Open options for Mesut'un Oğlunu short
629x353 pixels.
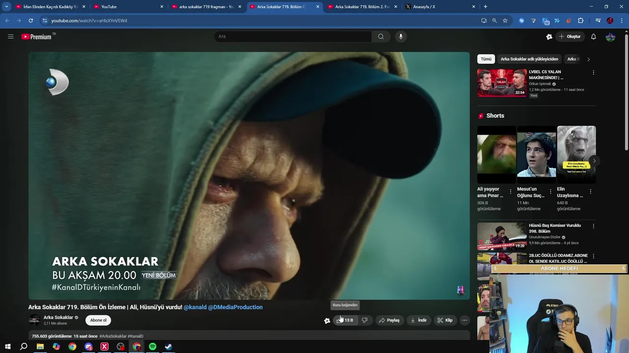click(550, 192)
